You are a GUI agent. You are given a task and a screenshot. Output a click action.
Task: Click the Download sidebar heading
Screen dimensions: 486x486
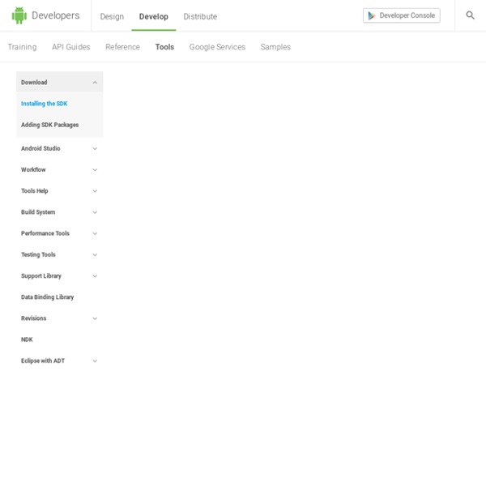pyautogui.click(x=34, y=82)
